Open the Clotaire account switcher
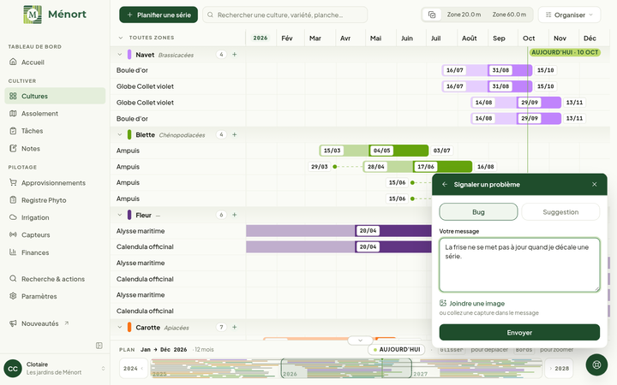This screenshot has width=617, height=385. pyautogui.click(x=55, y=369)
